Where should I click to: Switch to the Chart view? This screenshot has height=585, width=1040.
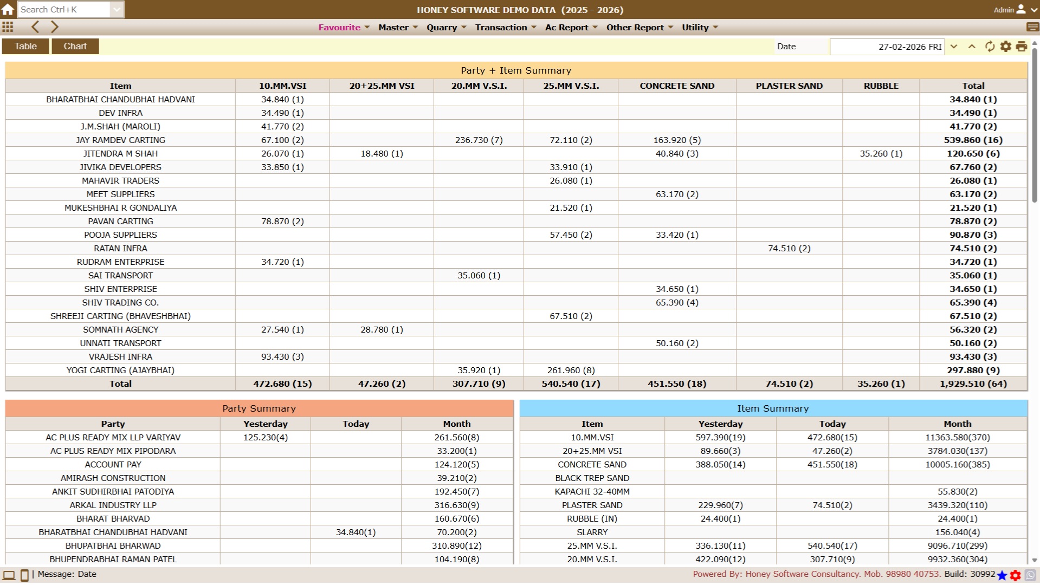click(x=75, y=46)
